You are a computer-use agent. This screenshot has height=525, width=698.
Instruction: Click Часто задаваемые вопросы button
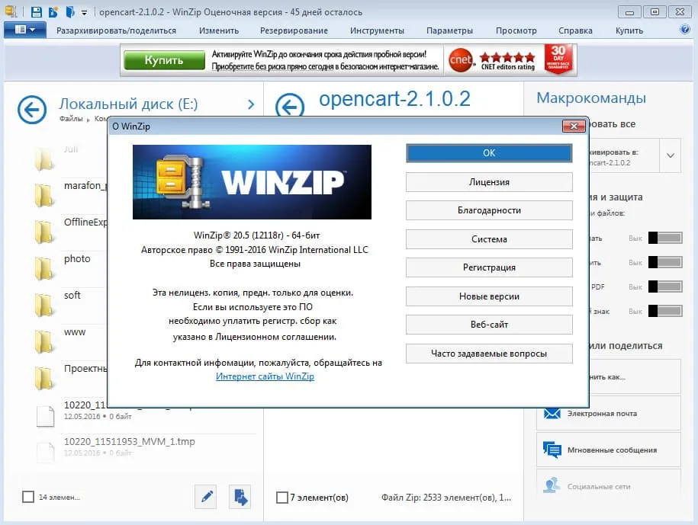point(489,354)
